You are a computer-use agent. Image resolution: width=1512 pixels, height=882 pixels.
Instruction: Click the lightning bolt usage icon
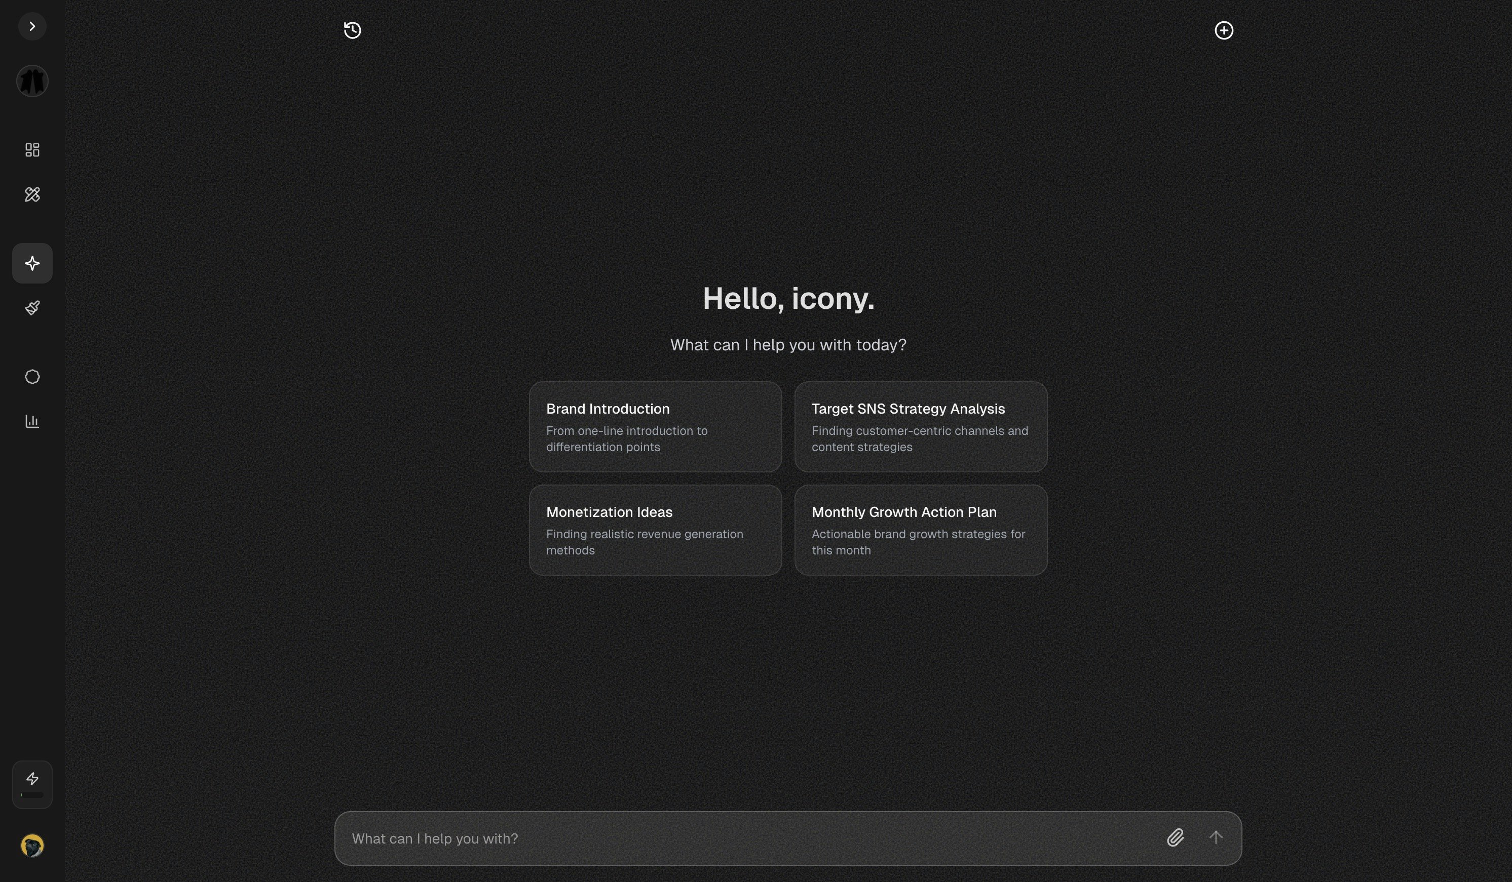32,778
